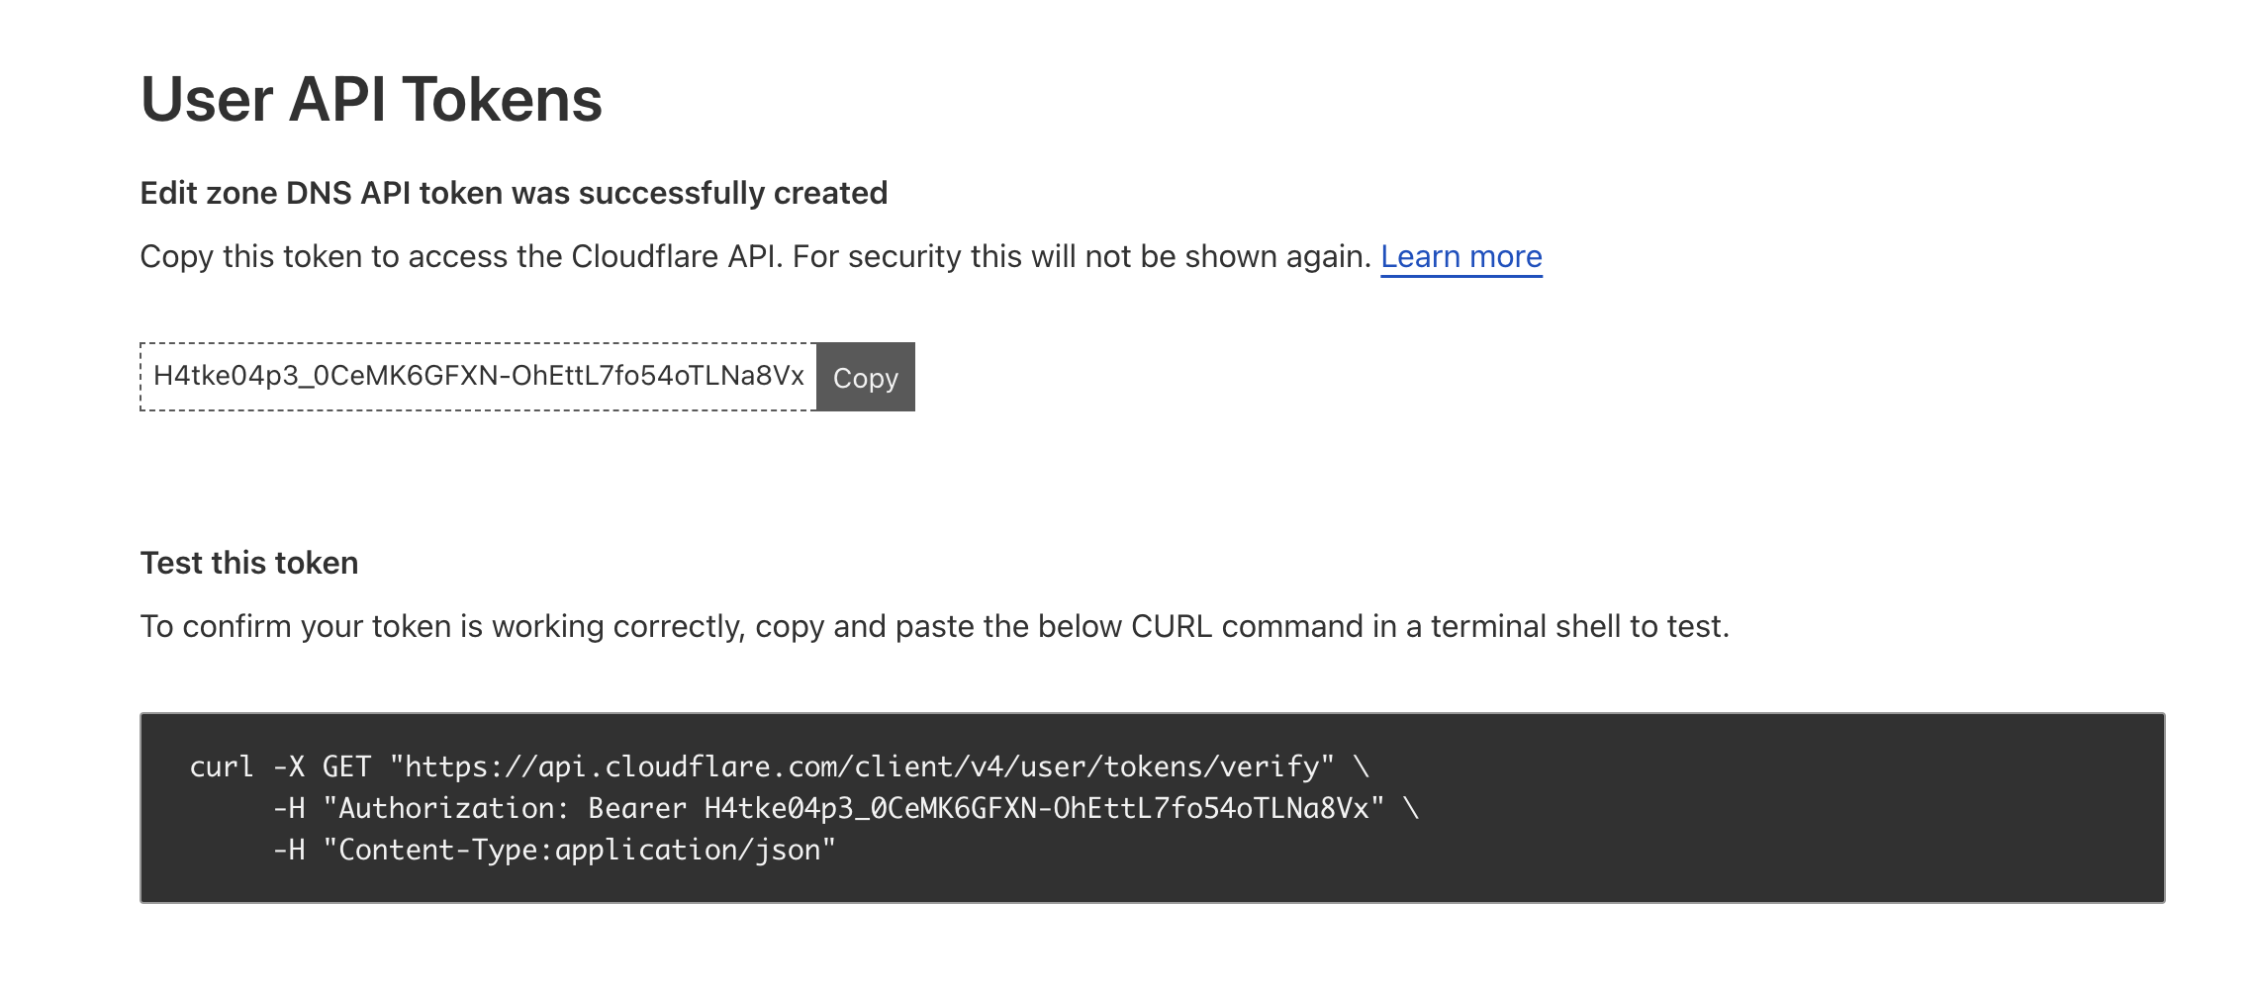This screenshot has height=991, width=2260.
Task: Click the word 'Bearer' in the code block
Action: 637,809
